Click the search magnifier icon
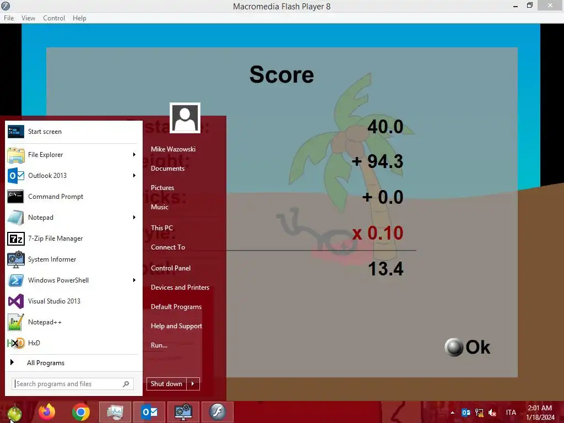The height and width of the screenshot is (423, 564). (126, 384)
